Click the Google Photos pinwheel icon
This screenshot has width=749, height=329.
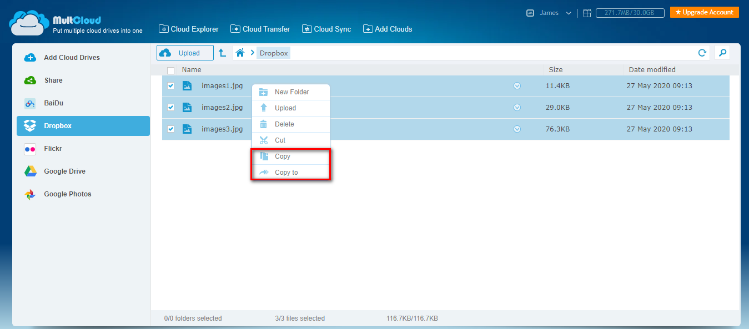click(30, 194)
